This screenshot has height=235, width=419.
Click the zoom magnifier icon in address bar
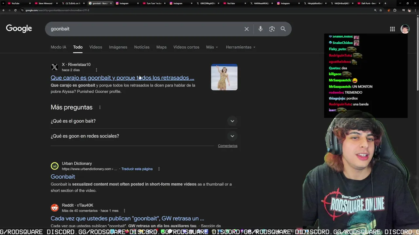[375, 10]
